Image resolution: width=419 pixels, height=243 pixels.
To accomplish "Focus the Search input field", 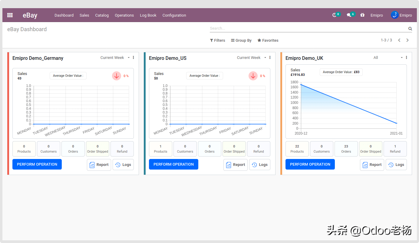I will [308, 28].
